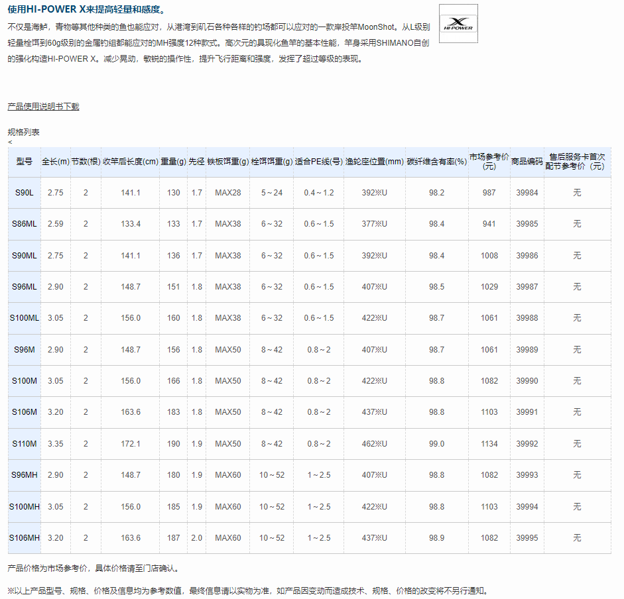
Task: Click the 市场参考价(元) column header
Action: (489, 162)
